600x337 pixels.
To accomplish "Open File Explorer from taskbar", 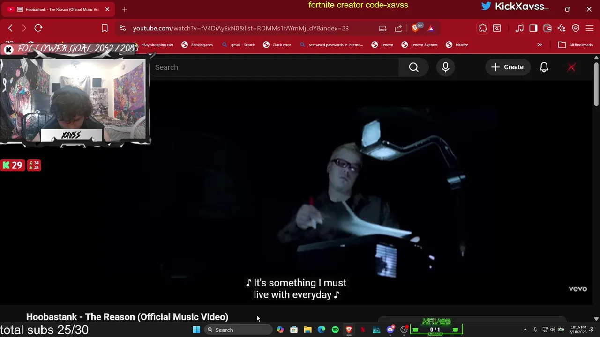I will [307, 330].
